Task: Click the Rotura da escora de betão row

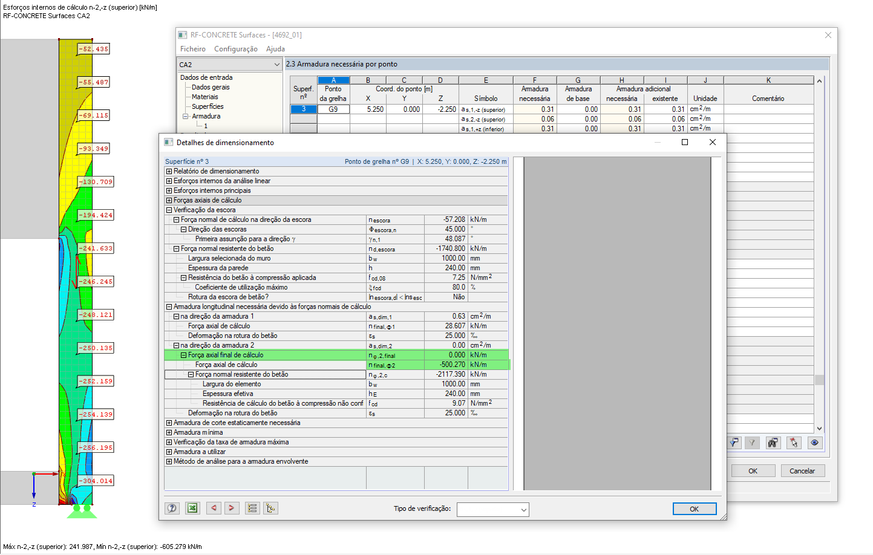Action: pos(336,297)
